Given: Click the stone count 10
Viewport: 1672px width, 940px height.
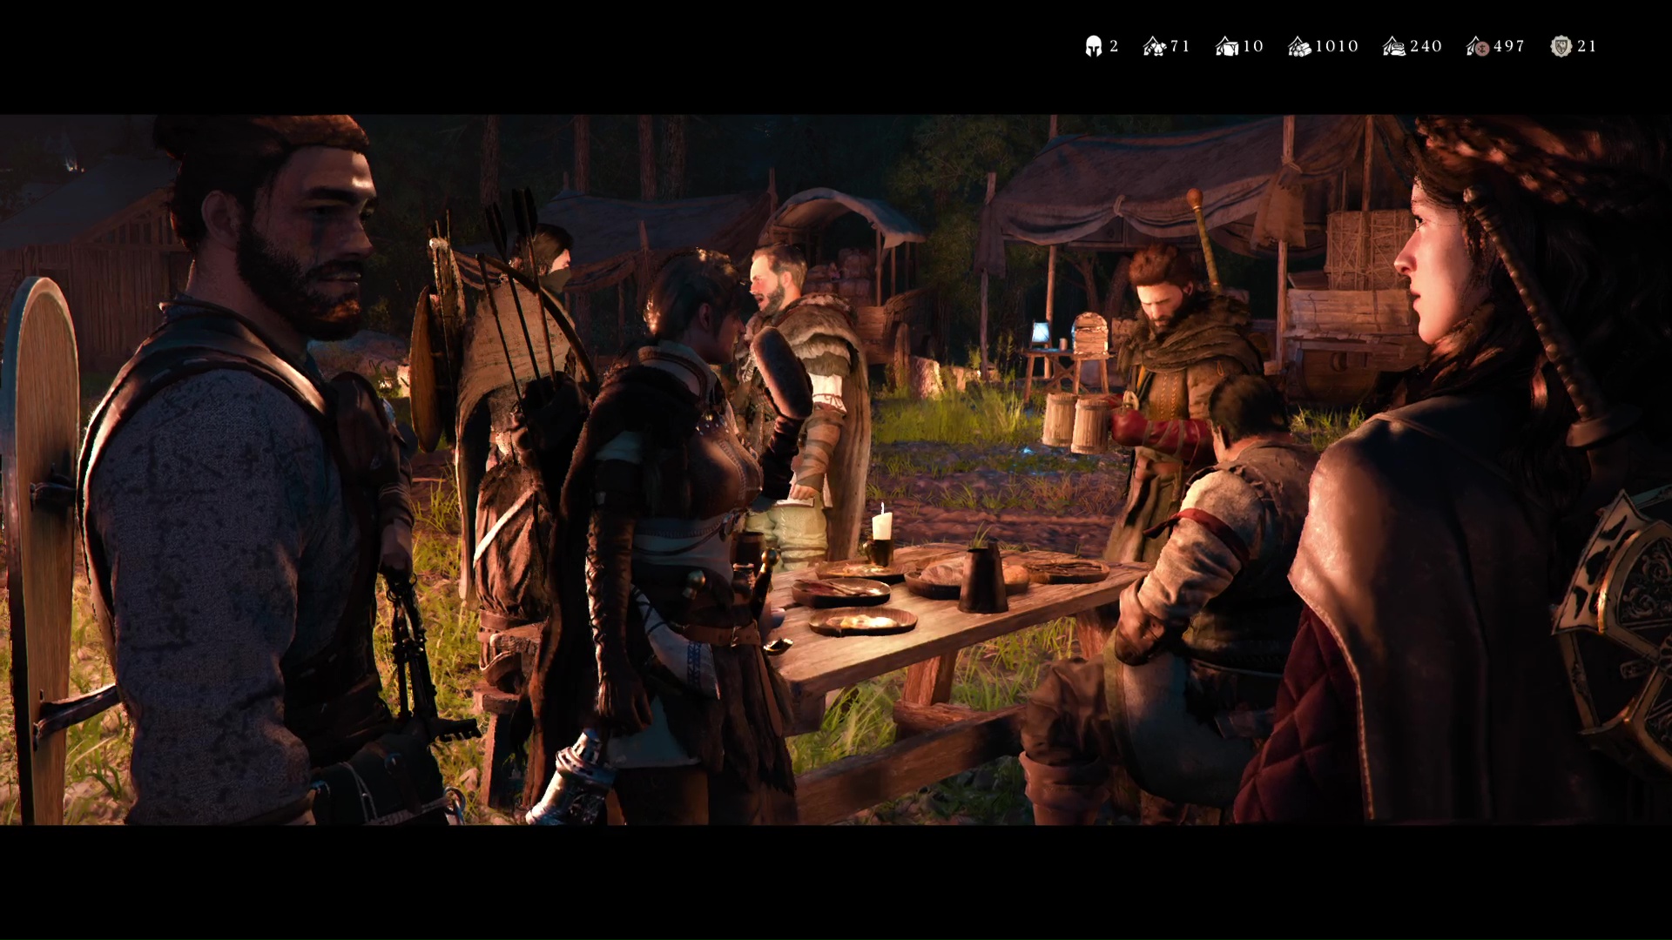Looking at the screenshot, I should pos(1253,46).
